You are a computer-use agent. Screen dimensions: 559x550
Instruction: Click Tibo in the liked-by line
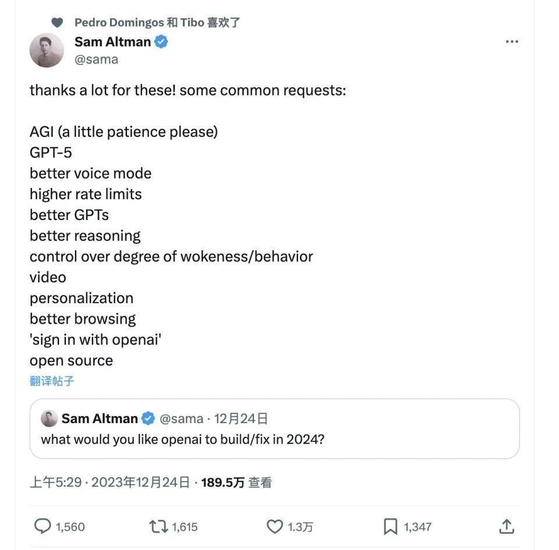[x=192, y=23]
